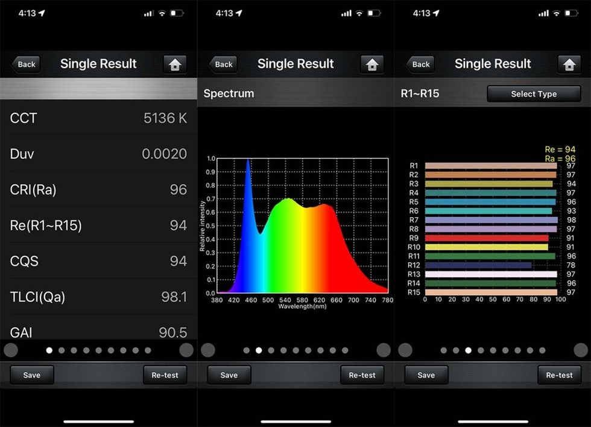This screenshot has height=427, width=591.
Task: Tap the Duv 0.0020 row
Action: (98, 154)
